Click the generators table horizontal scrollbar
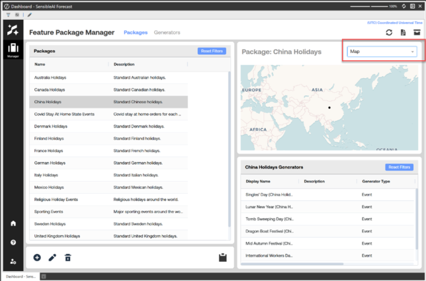Viewport: 426px width, 281px height. (x=292, y=264)
